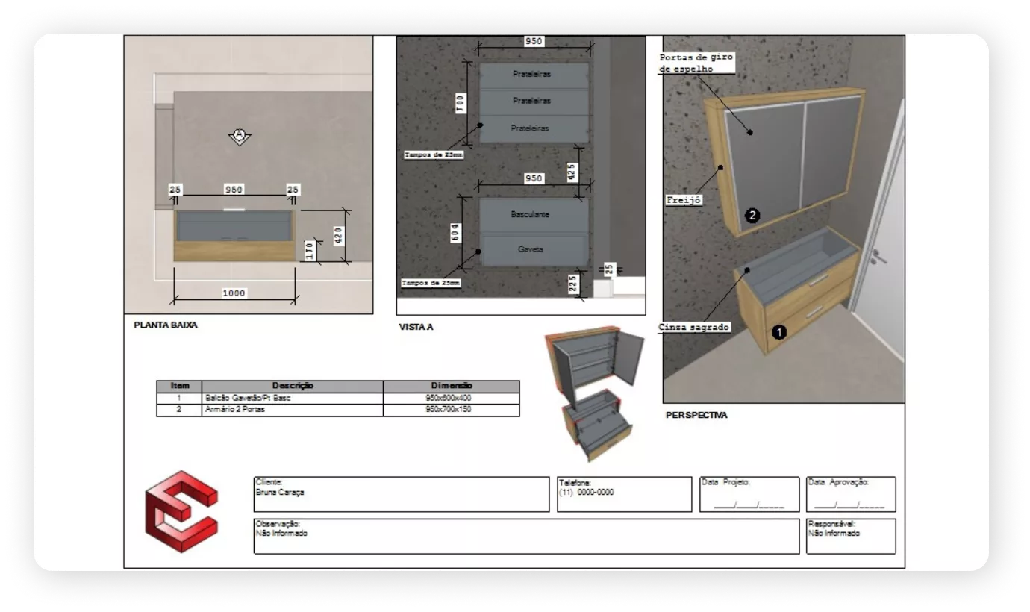Screen dimensions: 1030x612
Task: Click the Cliente field with Bruna Caraça
Action: (401, 494)
